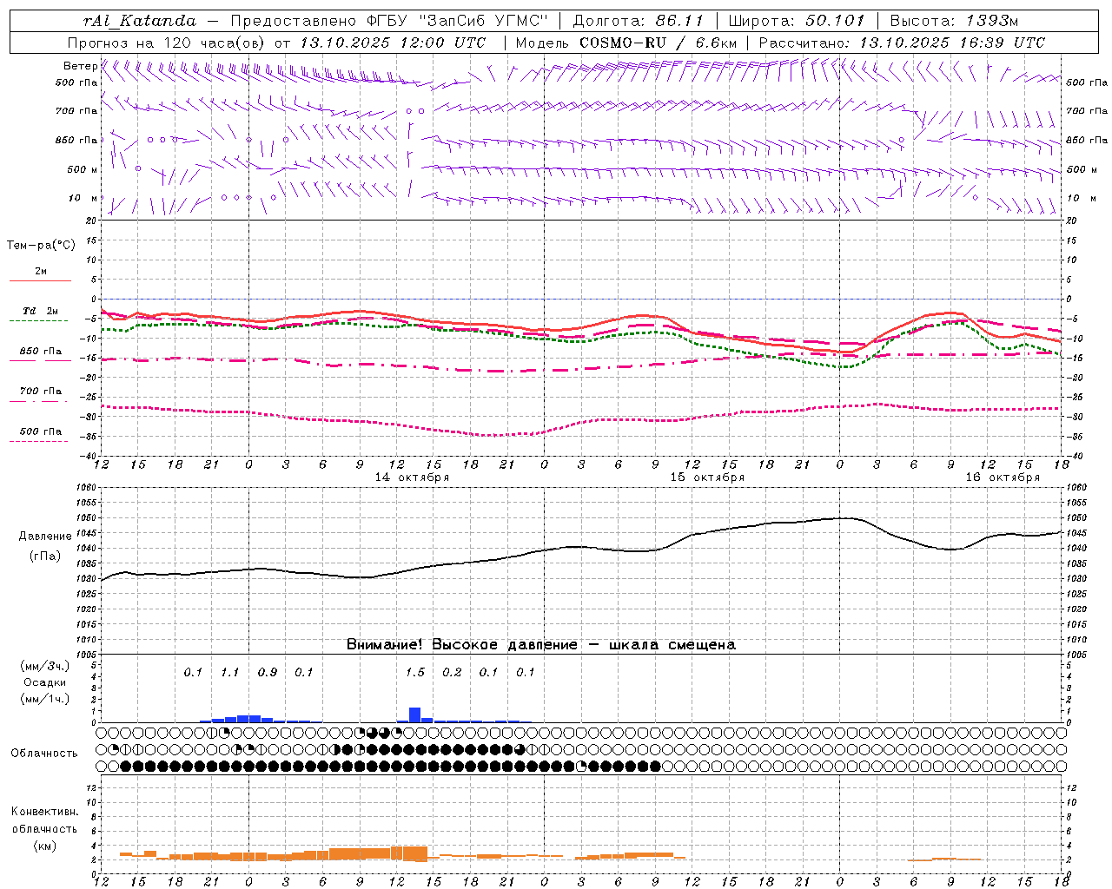Screen dimensions: 1112x889
Task: Click the 16 октября date label
Action: click(x=1003, y=477)
